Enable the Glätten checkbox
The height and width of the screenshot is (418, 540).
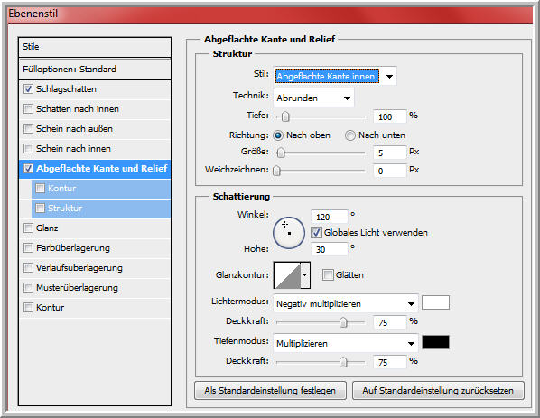(x=328, y=274)
